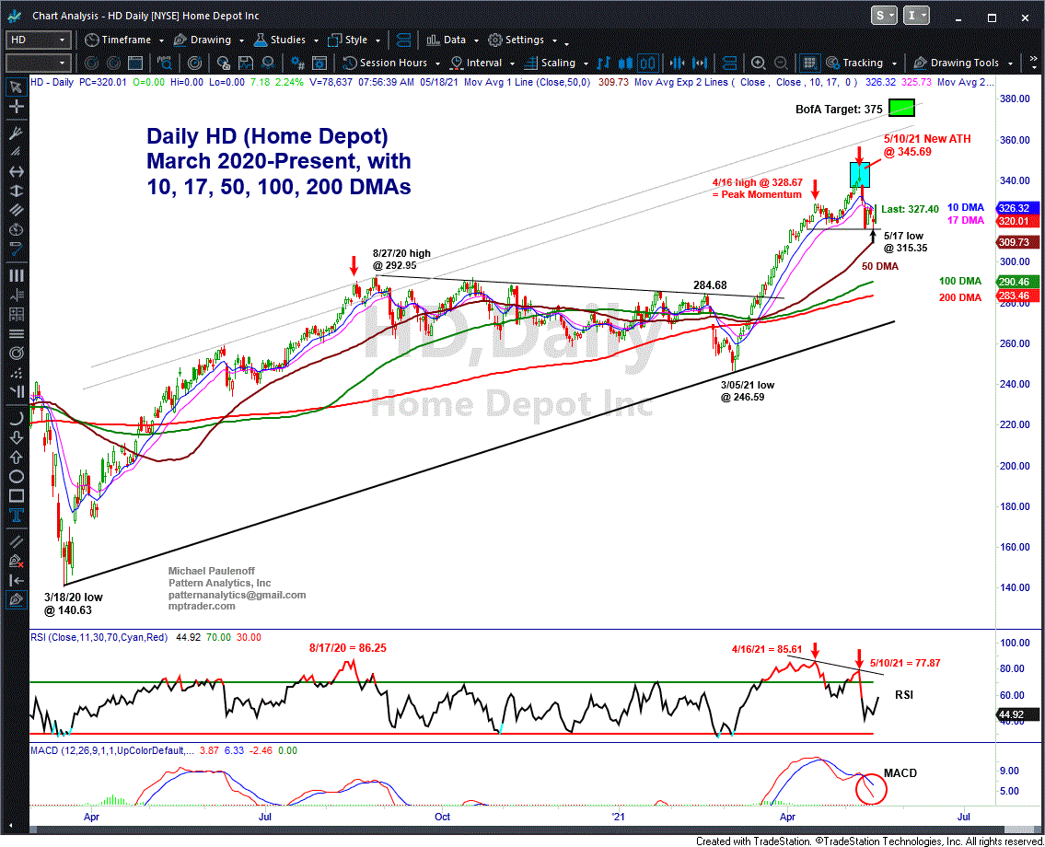
Task: Click the Zoom In magnifier icon
Action: tap(758, 63)
